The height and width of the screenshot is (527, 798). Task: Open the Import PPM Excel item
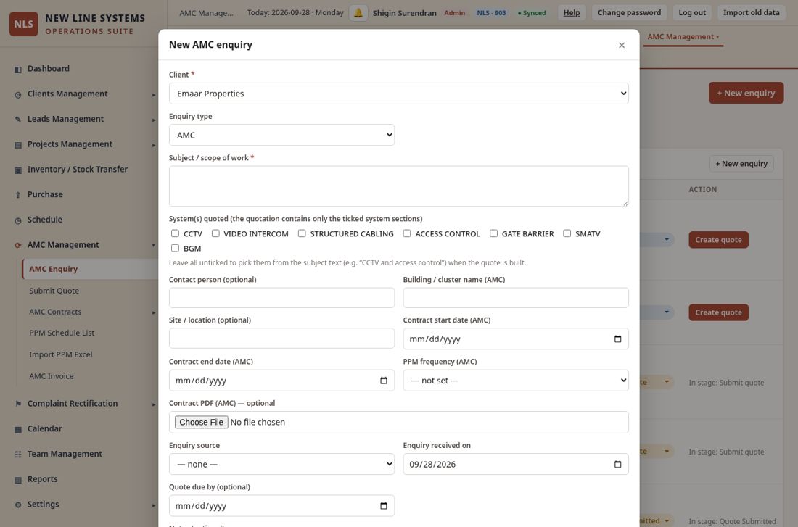coord(60,354)
